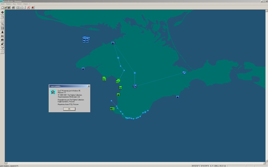
Task: Select the blue airfield unit near Kerch isthmus
Action: click(184, 73)
